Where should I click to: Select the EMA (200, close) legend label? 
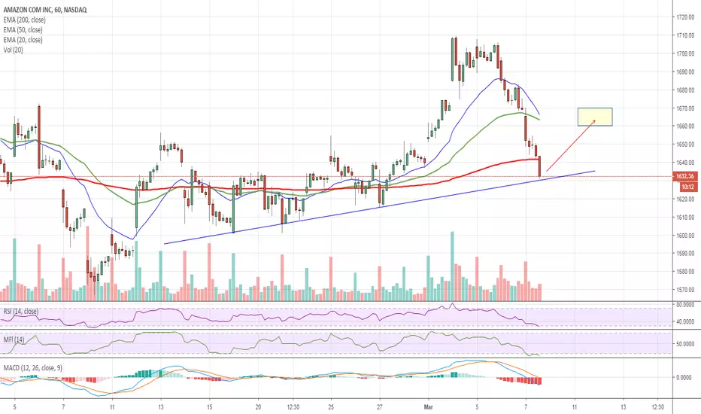pyautogui.click(x=25, y=20)
